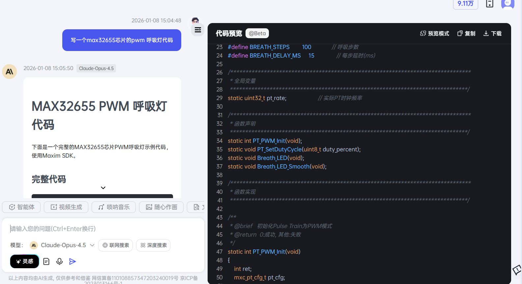Toggle 深度搜索 deep search option

click(153, 245)
